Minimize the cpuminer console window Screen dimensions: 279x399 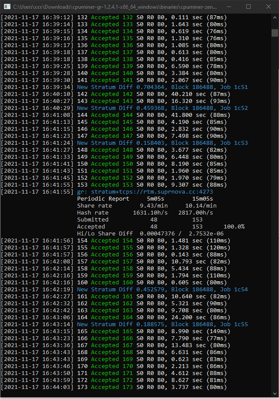coord(228,7)
